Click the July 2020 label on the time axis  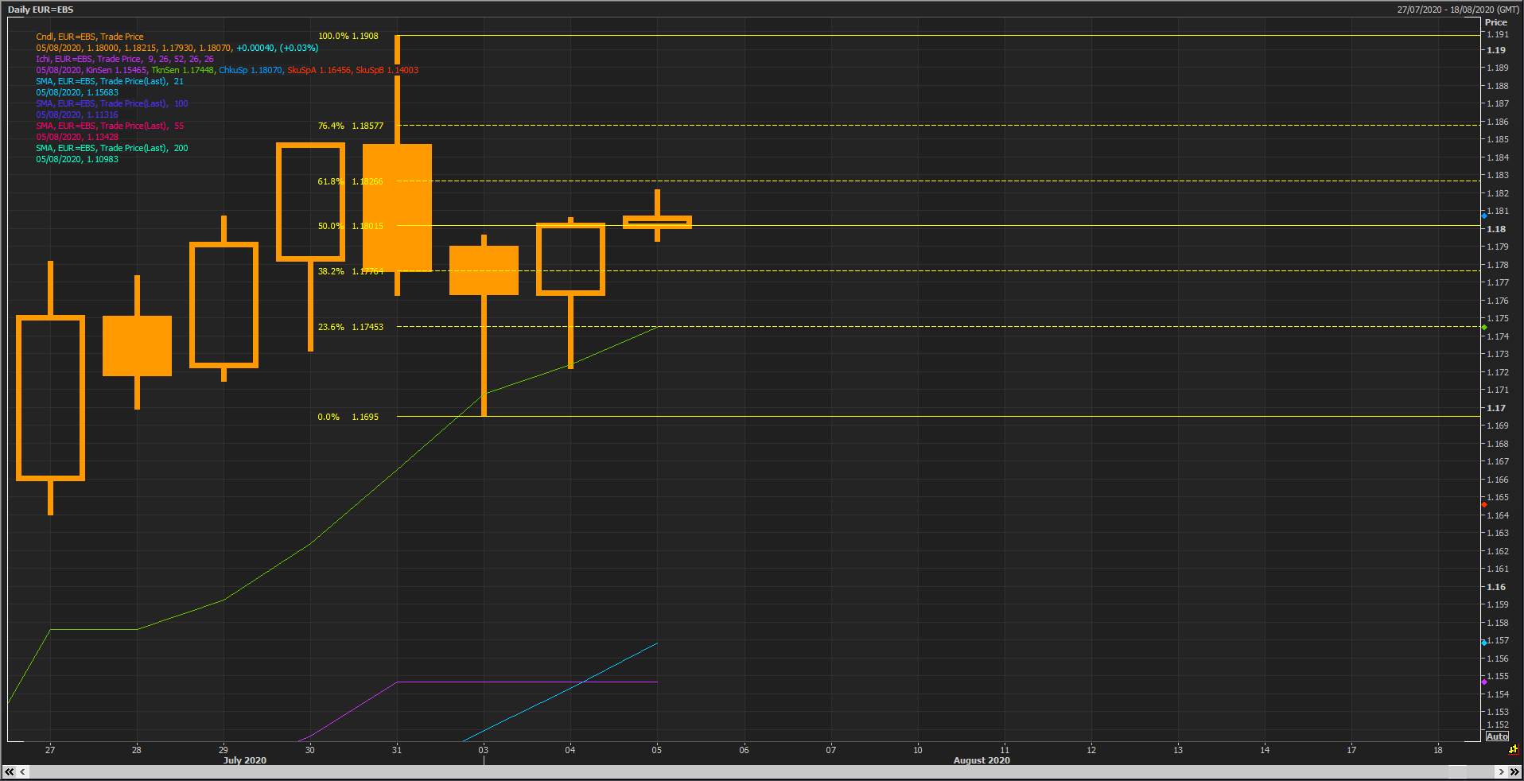(x=244, y=760)
